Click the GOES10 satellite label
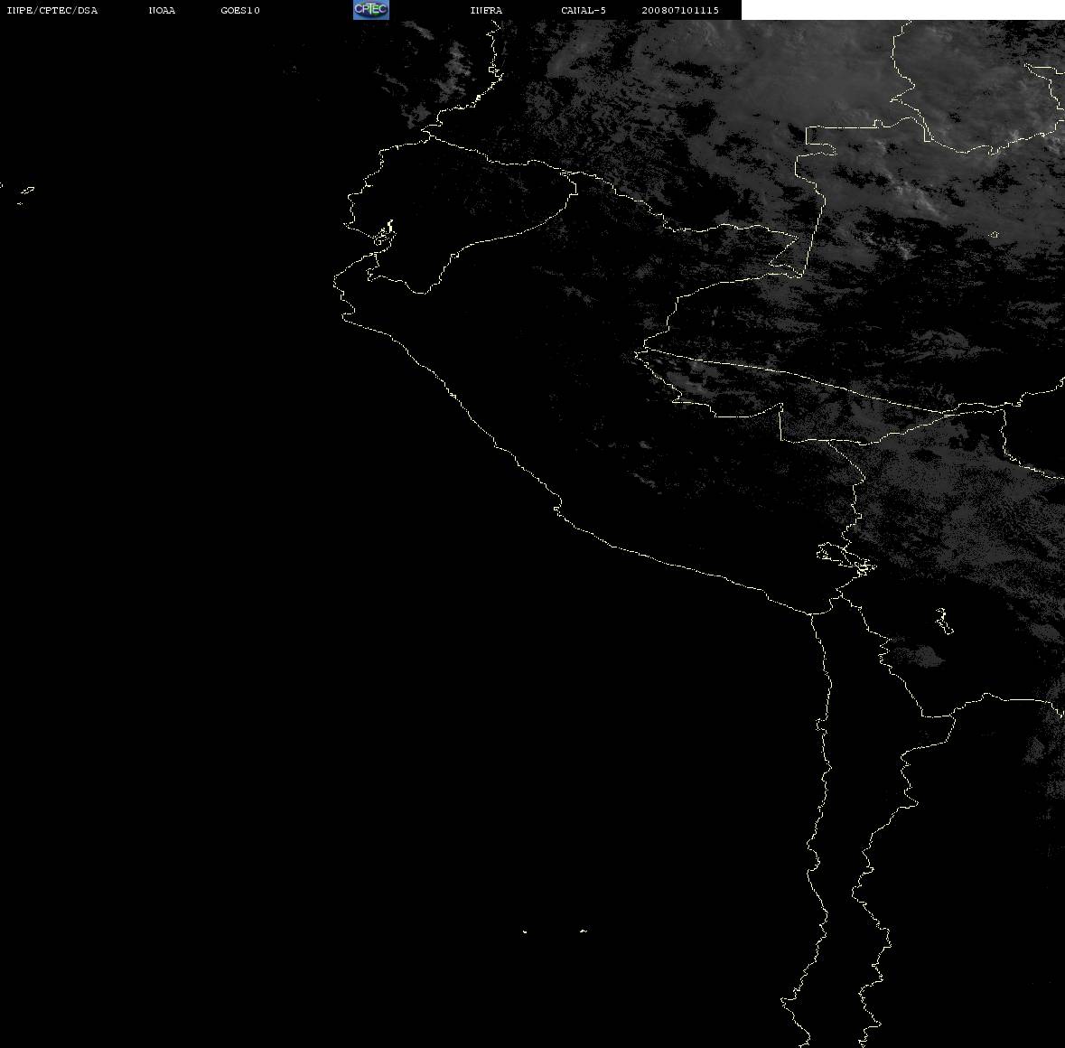Image resolution: width=1065 pixels, height=1048 pixels. [x=240, y=10]
